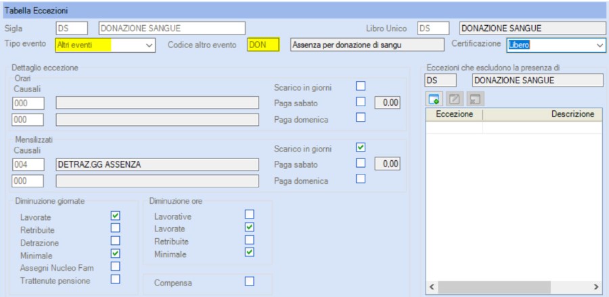The height and width of the screenshot is (297, 609).
Task: Enable Mensilizzati Paga sabato checkbox
Action: coord(361,163)
